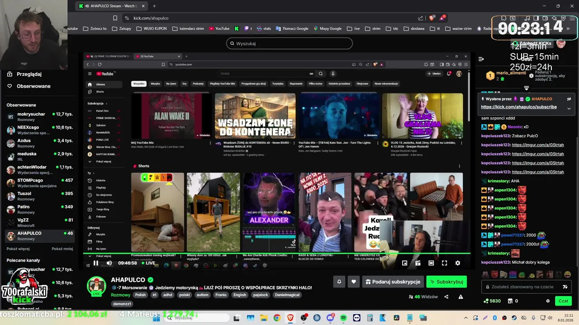Image resolution: width=579 pixels, height=325 pixels.
Task: Open the ważne strim bookmark folder
Action: 458,28
